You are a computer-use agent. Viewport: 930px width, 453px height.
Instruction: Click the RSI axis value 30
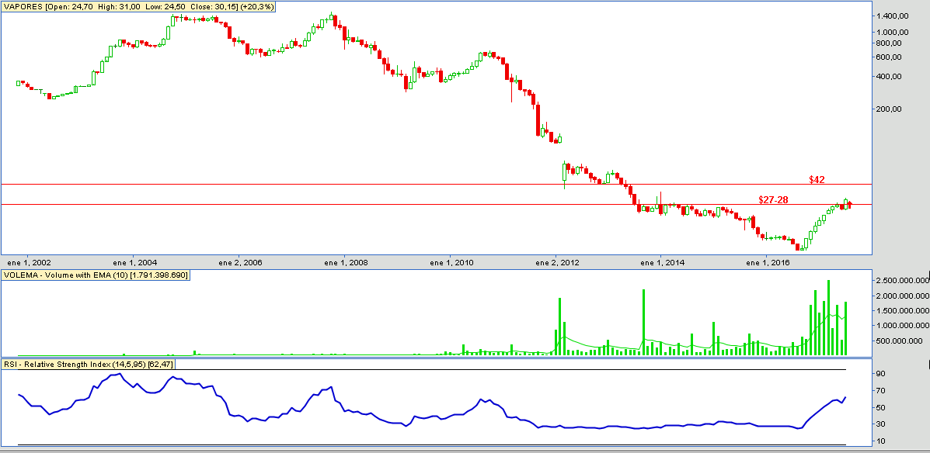click(881, 424)
